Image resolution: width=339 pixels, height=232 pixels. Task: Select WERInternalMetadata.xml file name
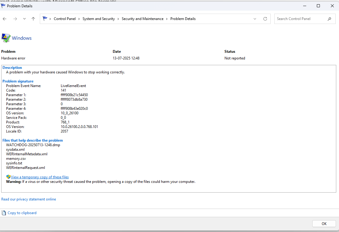tap(27, 154)
